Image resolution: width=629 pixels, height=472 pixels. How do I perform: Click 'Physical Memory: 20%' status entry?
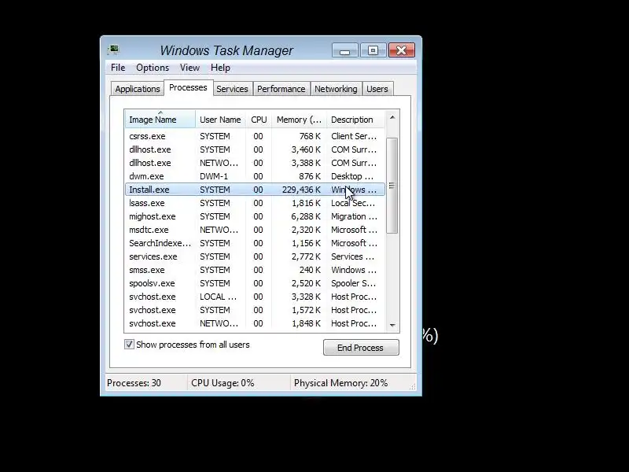pos(341,383)
